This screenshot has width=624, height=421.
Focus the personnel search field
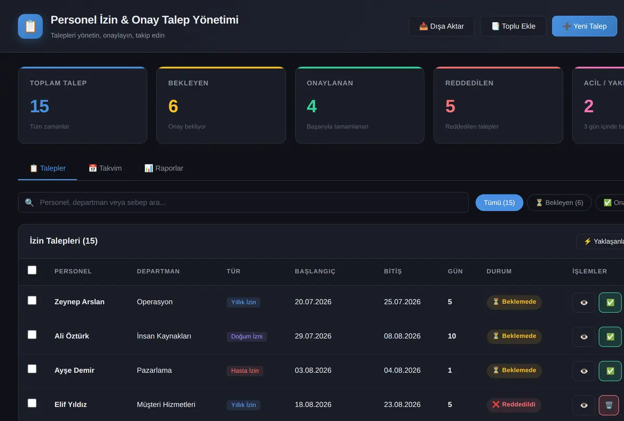[243, 202]
